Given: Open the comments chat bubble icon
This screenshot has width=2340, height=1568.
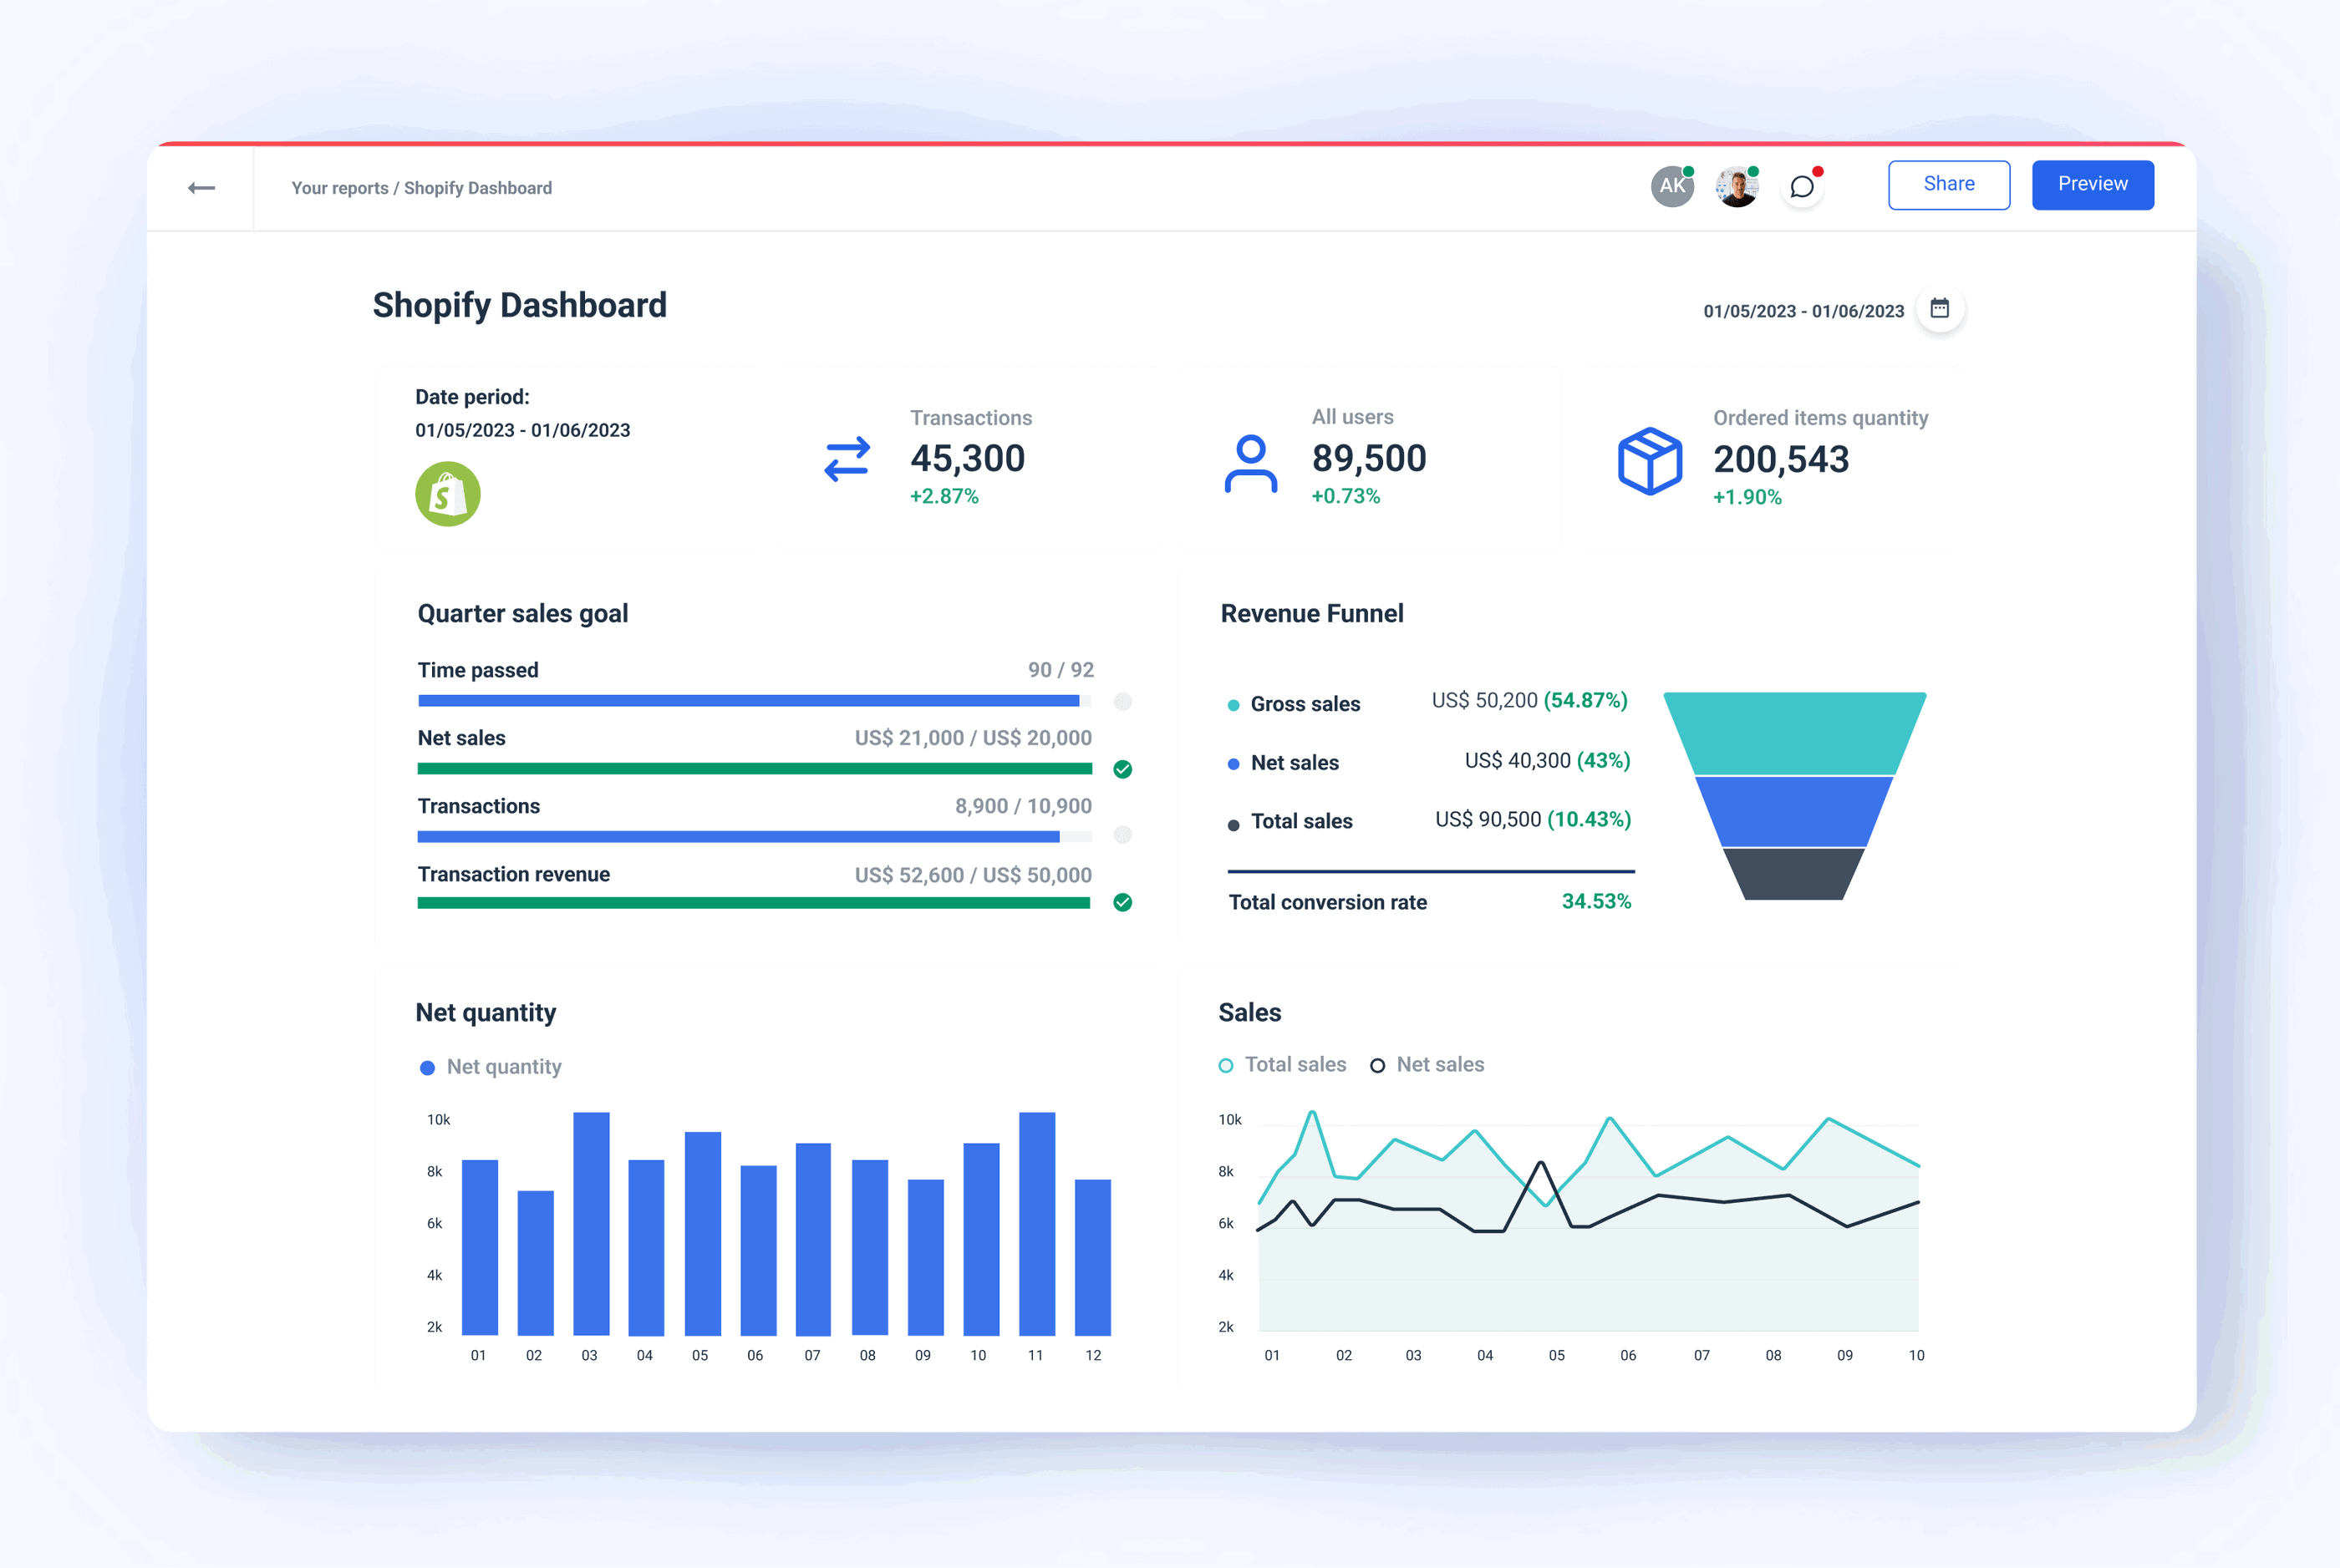Looking at the screenshot, I should tap(1803, 186).
